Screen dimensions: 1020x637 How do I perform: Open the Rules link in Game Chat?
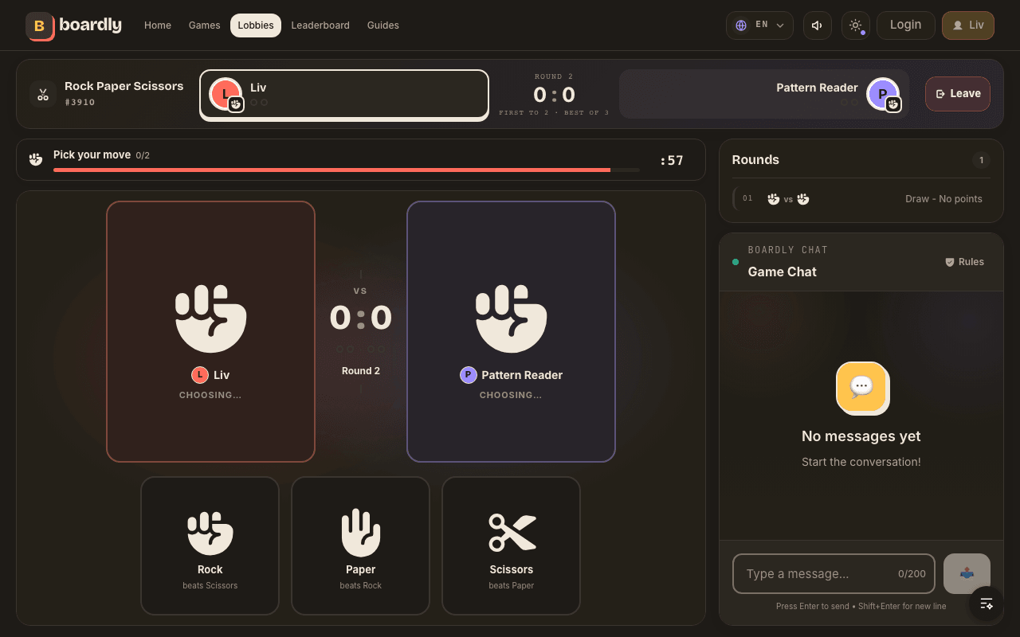coord(964,262)
